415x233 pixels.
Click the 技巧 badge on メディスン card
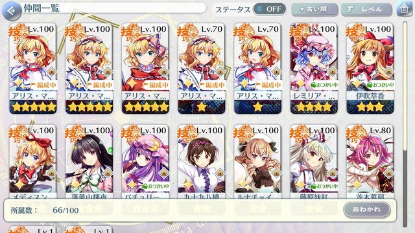(18, 134)
